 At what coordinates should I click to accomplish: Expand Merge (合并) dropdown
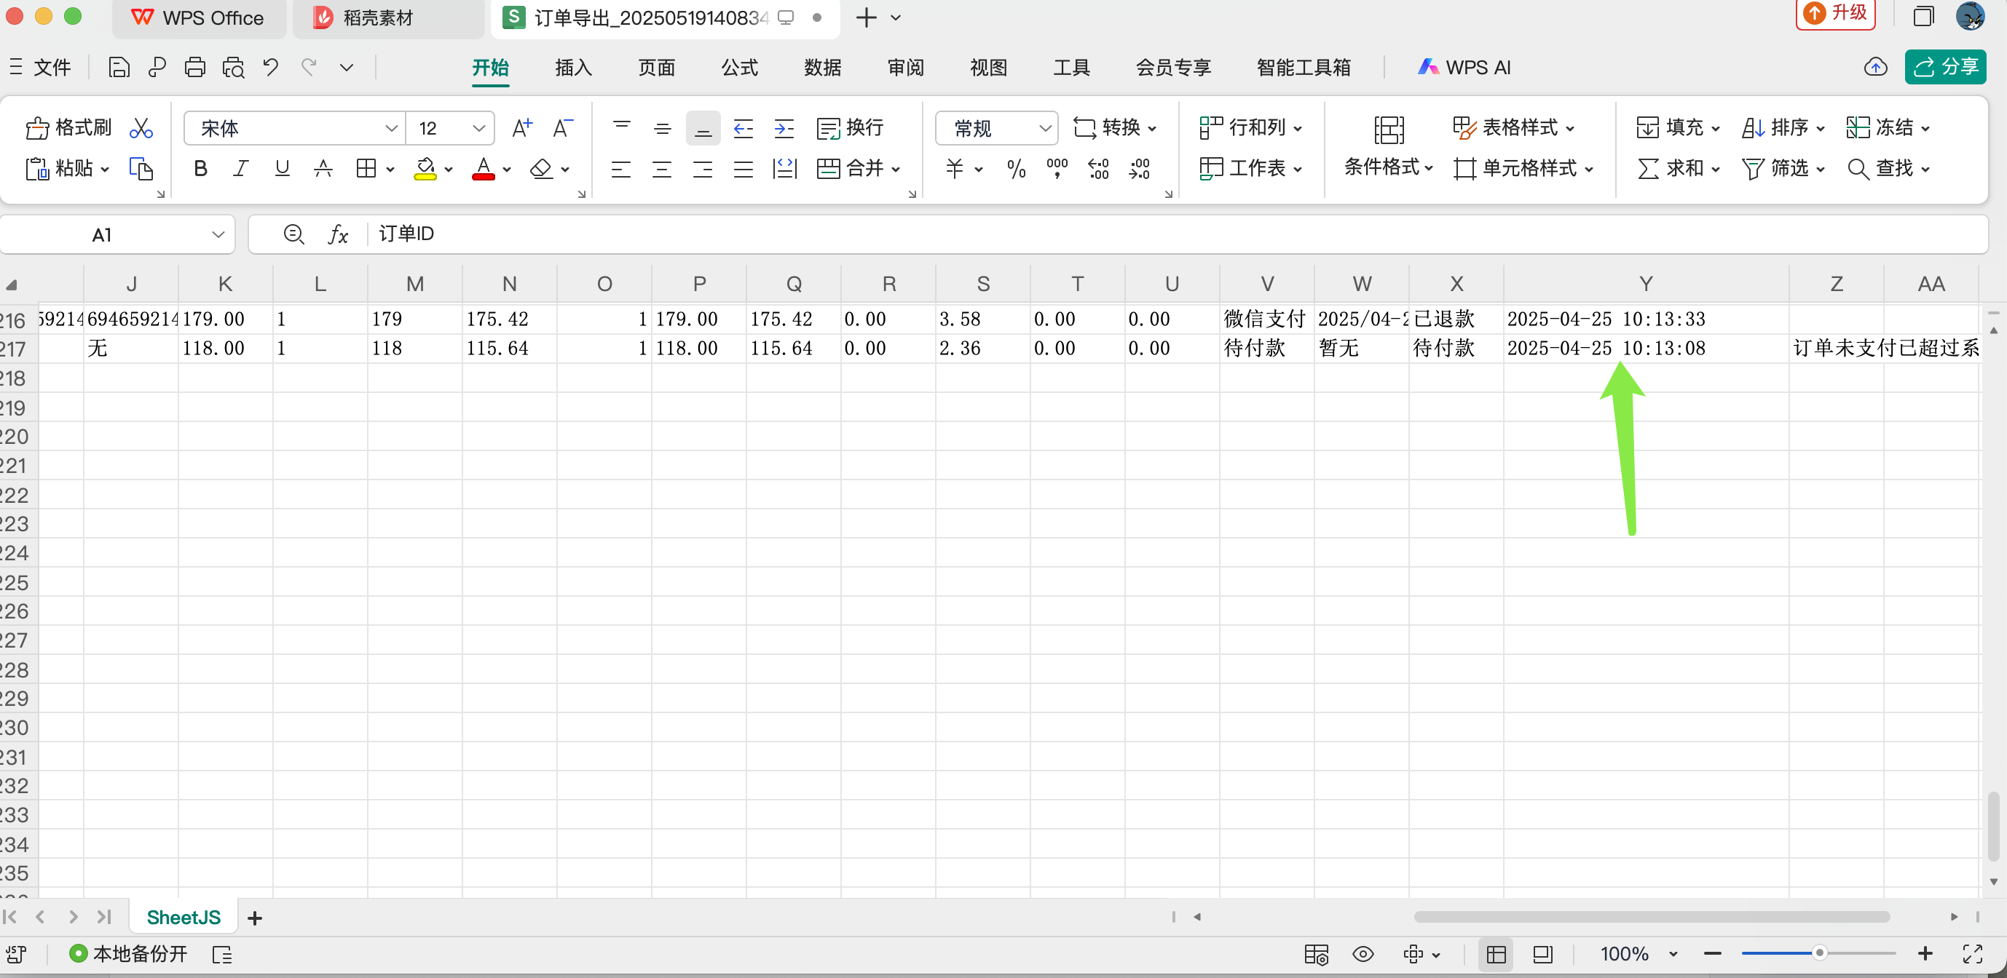895,169
